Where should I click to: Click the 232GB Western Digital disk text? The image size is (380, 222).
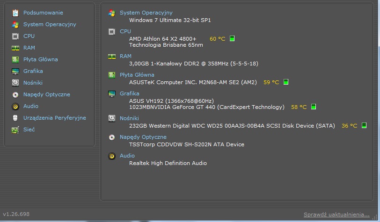pos(232,126)
